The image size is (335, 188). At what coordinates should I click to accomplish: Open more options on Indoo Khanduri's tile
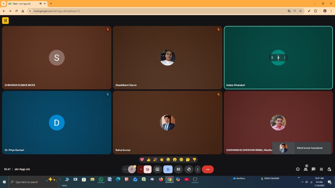(284, 58)
